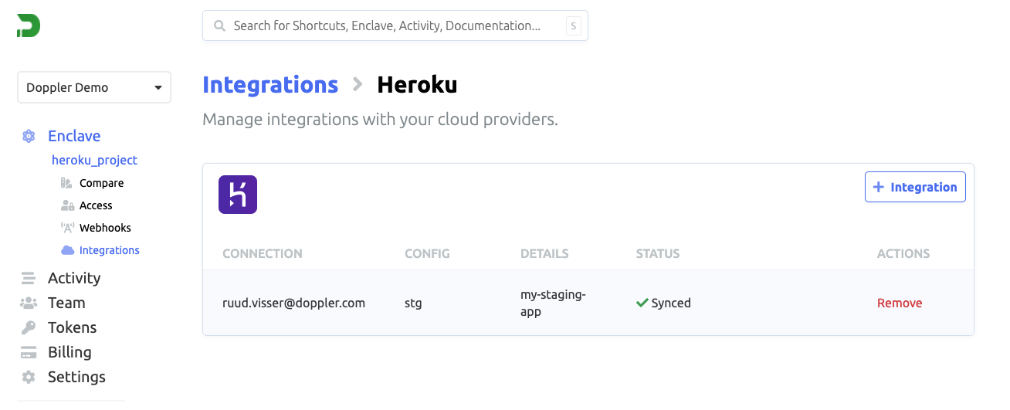Click the breadcrumb chevron separator

point(358,84)
